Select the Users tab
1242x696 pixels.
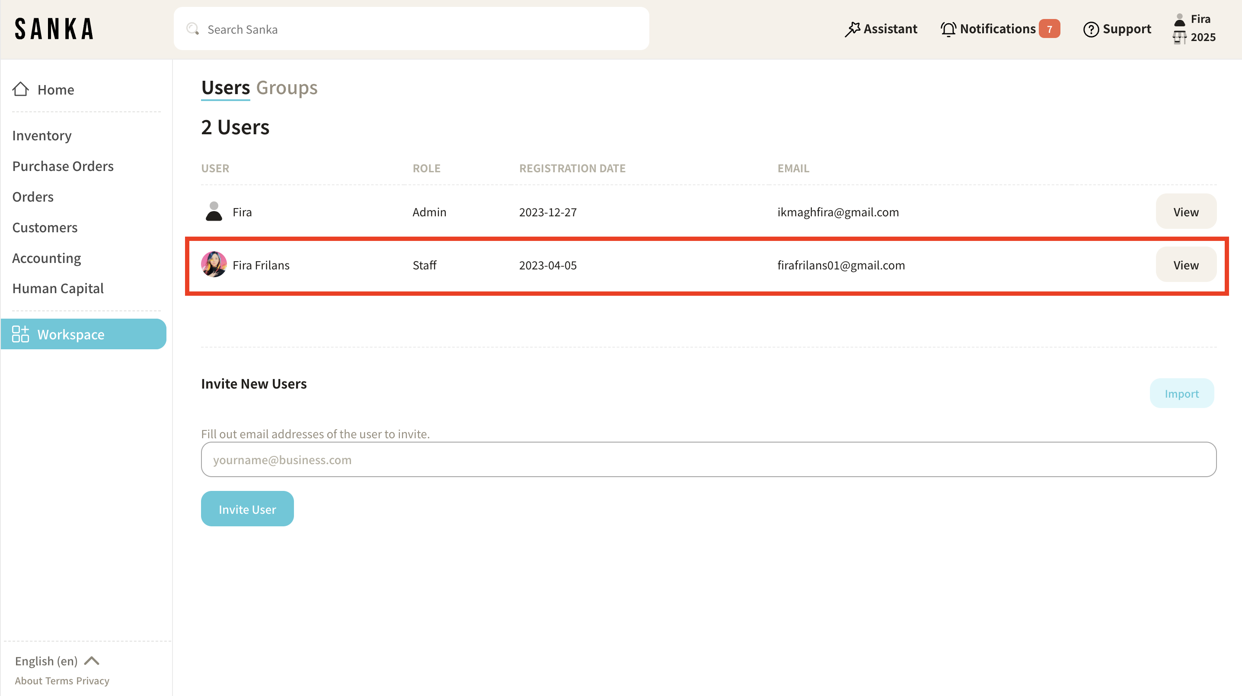[x=225, y=88]
